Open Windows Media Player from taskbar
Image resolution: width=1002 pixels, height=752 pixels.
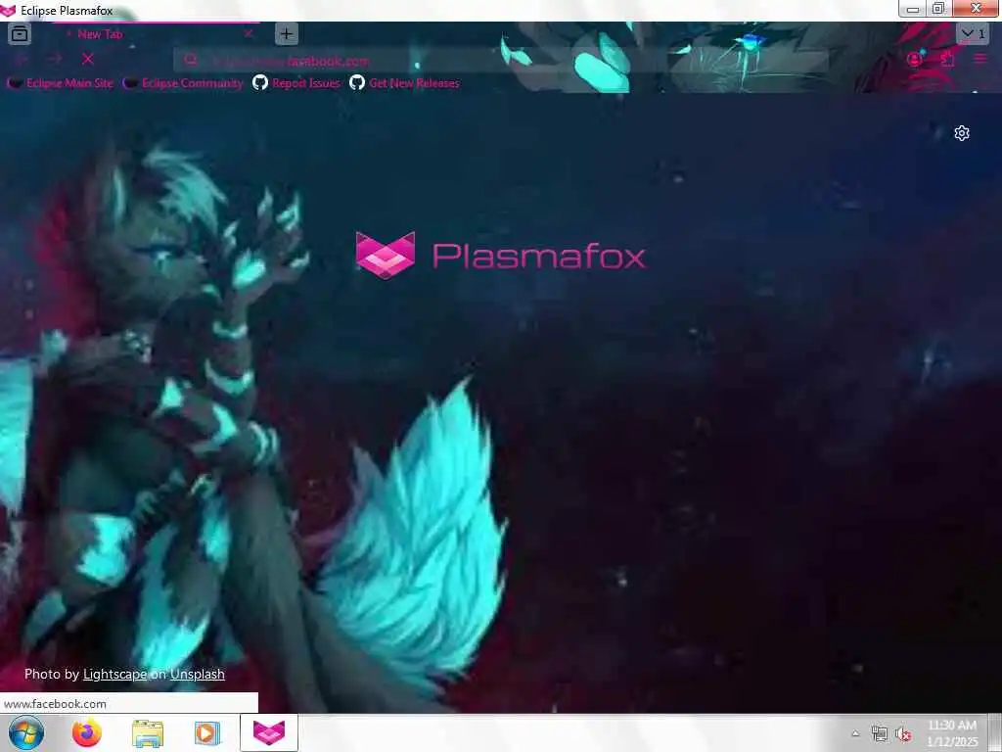[x=207, y=733]
